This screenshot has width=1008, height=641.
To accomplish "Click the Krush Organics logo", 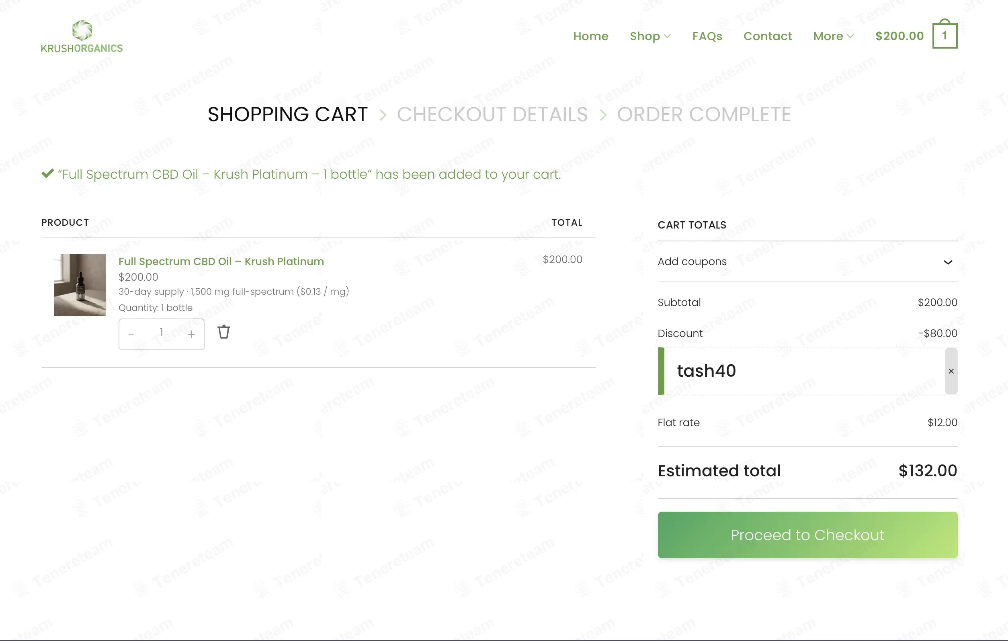I will (x=82, y=37).
